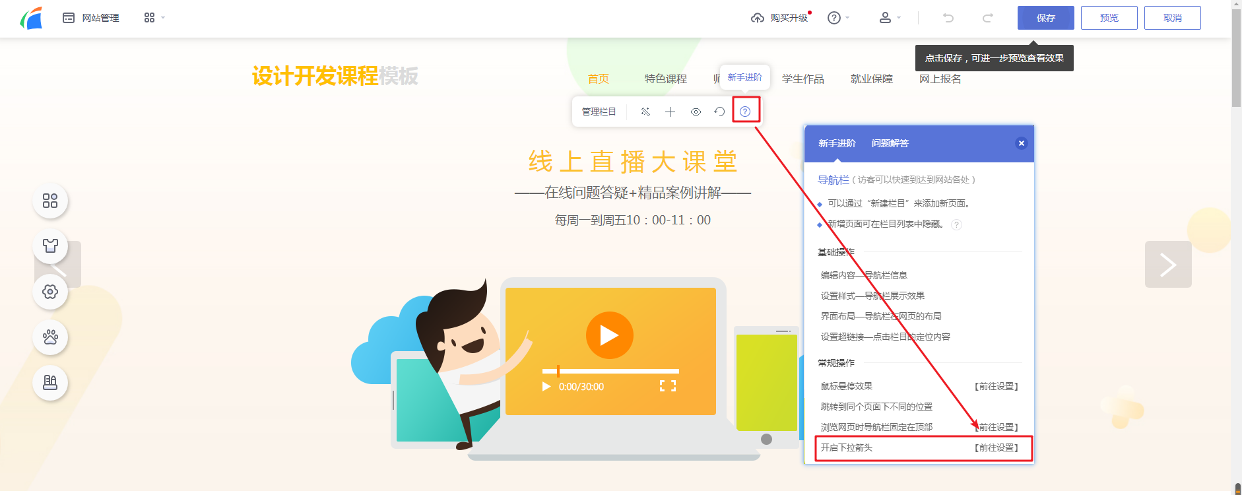Select the 首页 navigation item

[x=599, y=79]
